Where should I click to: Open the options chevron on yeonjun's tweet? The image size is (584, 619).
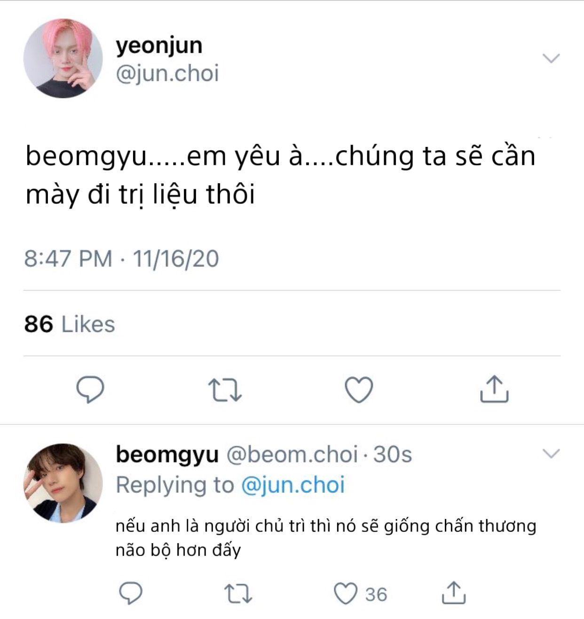click(551, 58)
